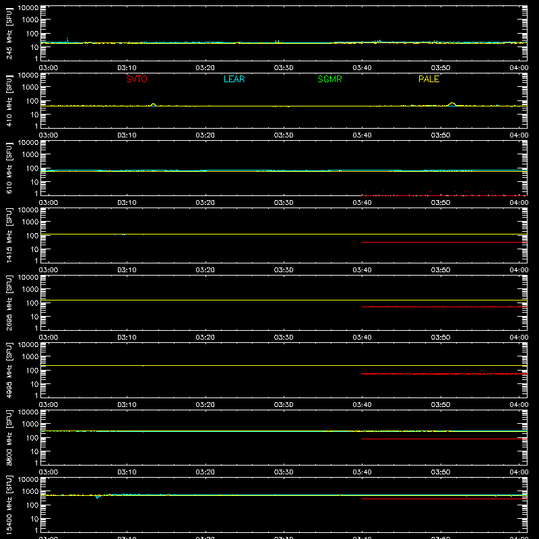
Task: Select the 8800 MHz [SFU] axis title
Action: click(x=9, y=437)
